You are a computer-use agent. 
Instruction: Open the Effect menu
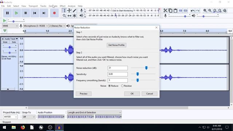click(63, 6)
